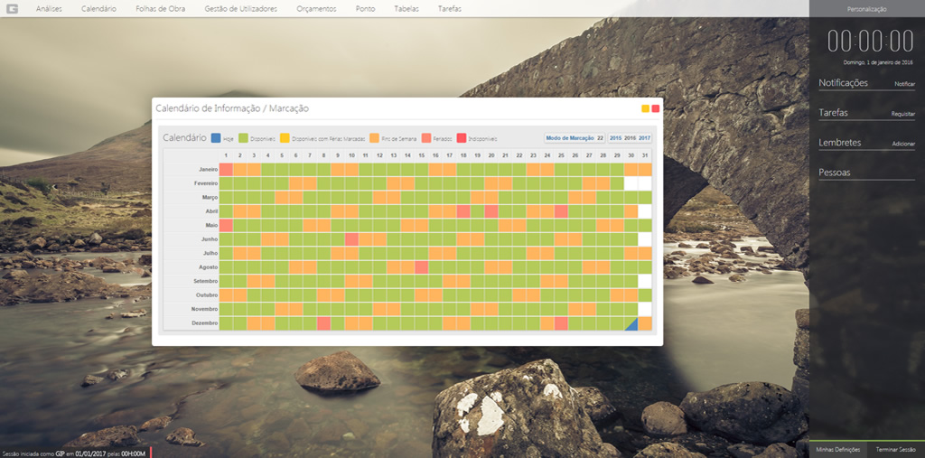The image size is (925, 458).
Task: Click Requisitar next to Tarefas
Action: pos(903,115)
